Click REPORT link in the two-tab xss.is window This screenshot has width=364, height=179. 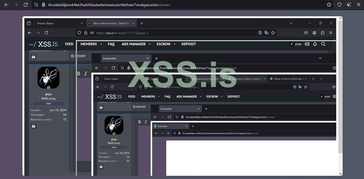[78, 56]
